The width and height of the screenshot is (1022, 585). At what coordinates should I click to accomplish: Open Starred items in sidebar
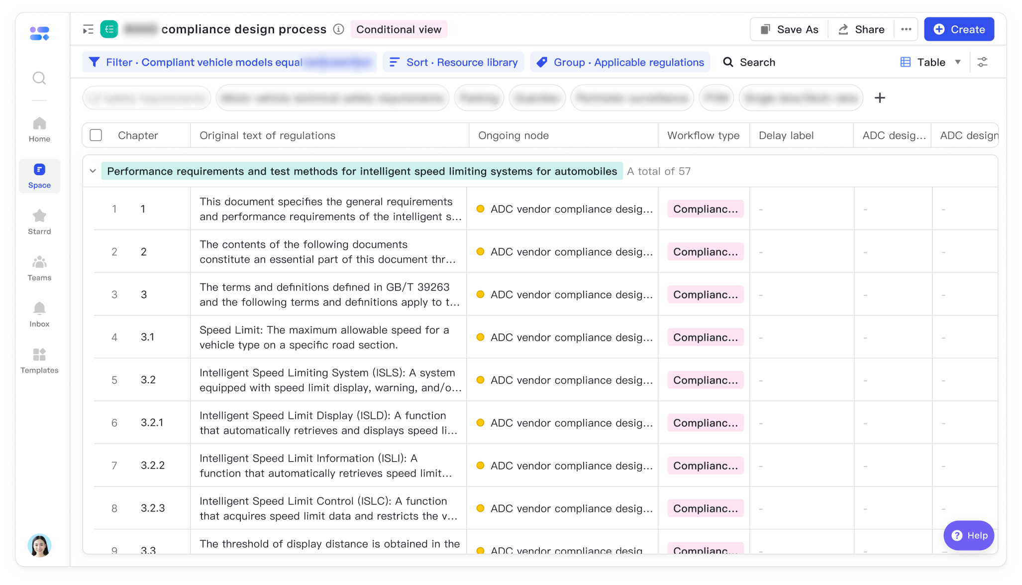tap(39, 221)
